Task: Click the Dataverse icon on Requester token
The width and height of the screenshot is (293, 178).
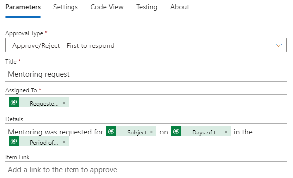Action: [x=14, y=102]
